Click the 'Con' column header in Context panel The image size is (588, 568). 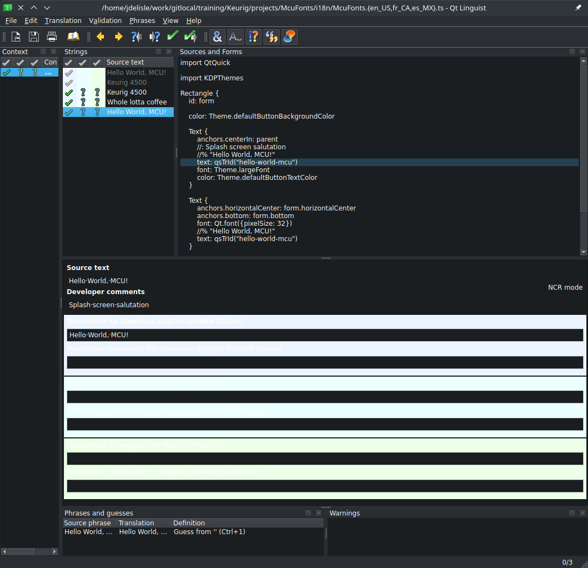(50, 62)
